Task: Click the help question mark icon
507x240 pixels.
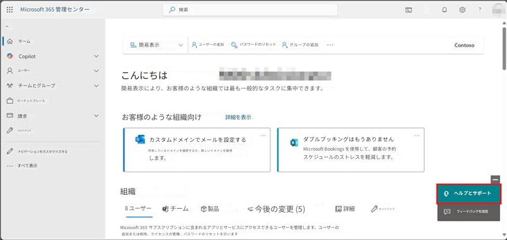Action: pos(480,9)
